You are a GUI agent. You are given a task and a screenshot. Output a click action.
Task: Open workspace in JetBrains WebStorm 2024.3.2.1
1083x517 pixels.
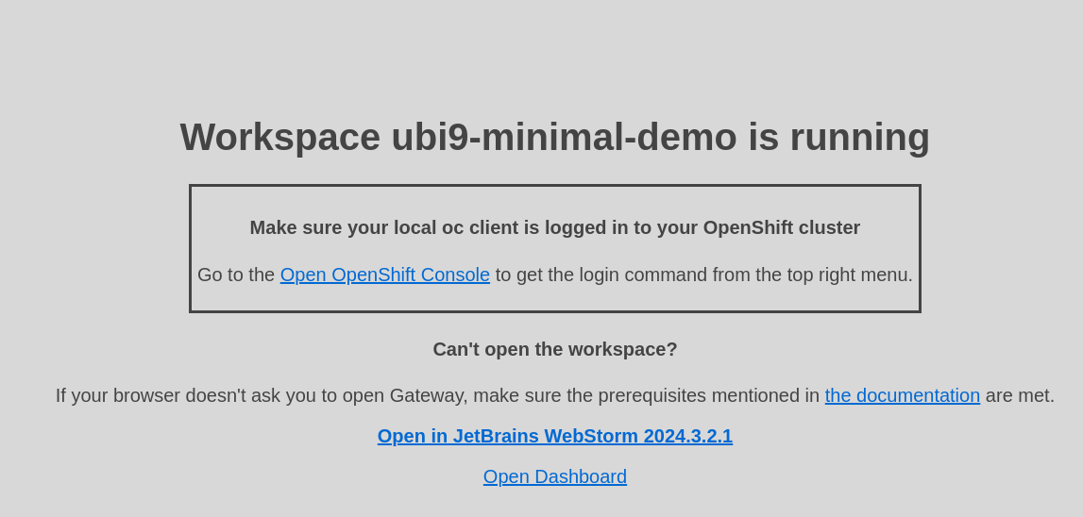554,436
